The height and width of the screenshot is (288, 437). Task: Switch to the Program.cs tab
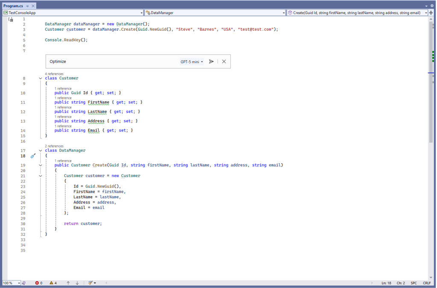click(13, 6)
